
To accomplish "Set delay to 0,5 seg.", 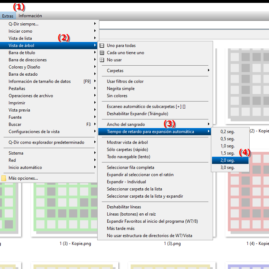I will click(230, 139).
